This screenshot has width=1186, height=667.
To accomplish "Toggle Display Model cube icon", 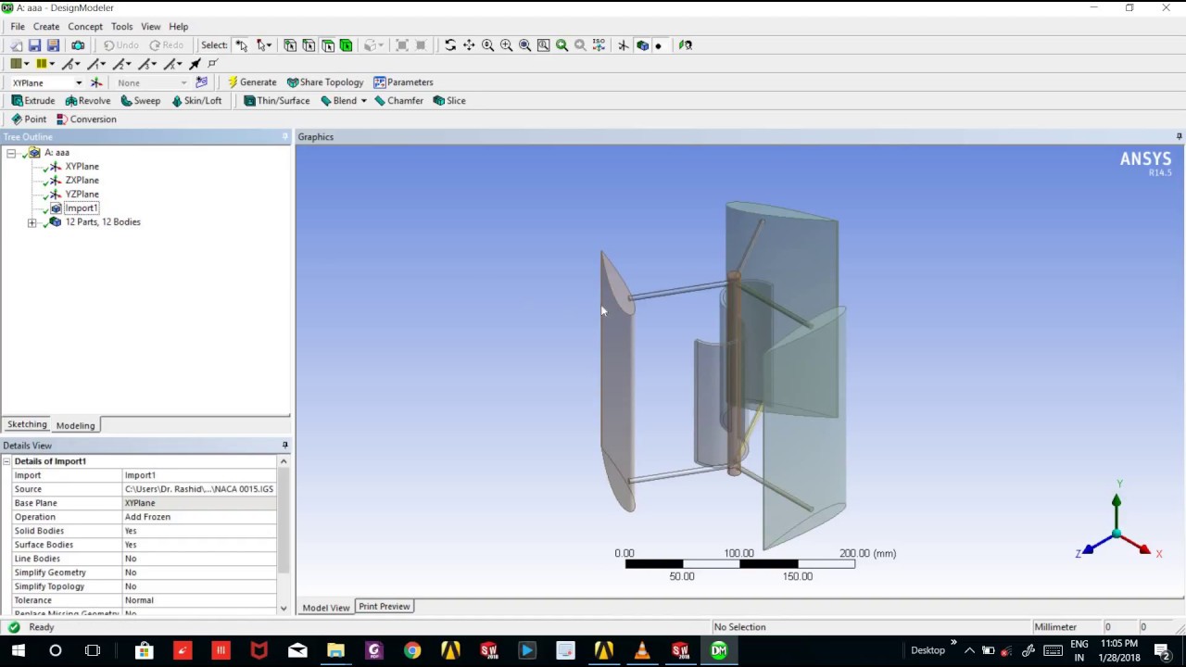I will click(x=642, y=44).
